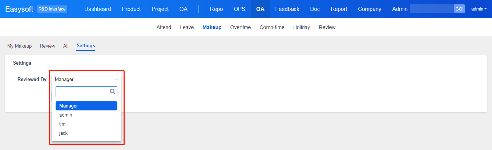Image resolution: width=492 pixels, height=150 pixels.
Task: Switch to the Overtime section
Action: click(x=241, y=27)
